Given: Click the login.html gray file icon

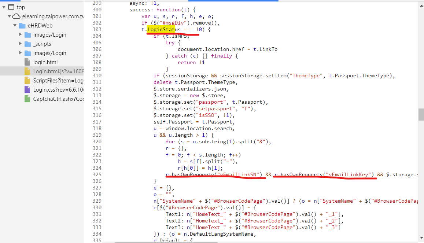Looking at the screenshot, I should 27,62.
